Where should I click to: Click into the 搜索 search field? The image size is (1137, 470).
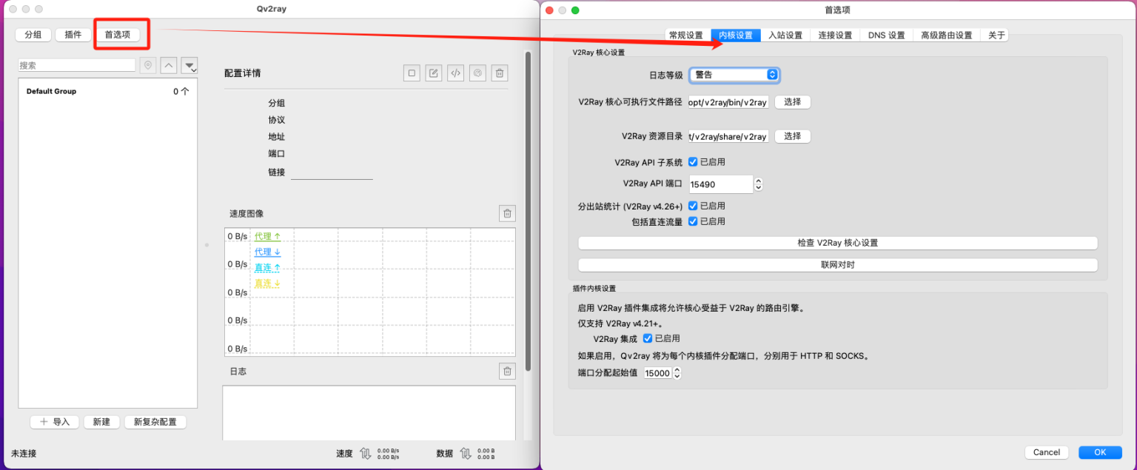[x=76, y=66]
